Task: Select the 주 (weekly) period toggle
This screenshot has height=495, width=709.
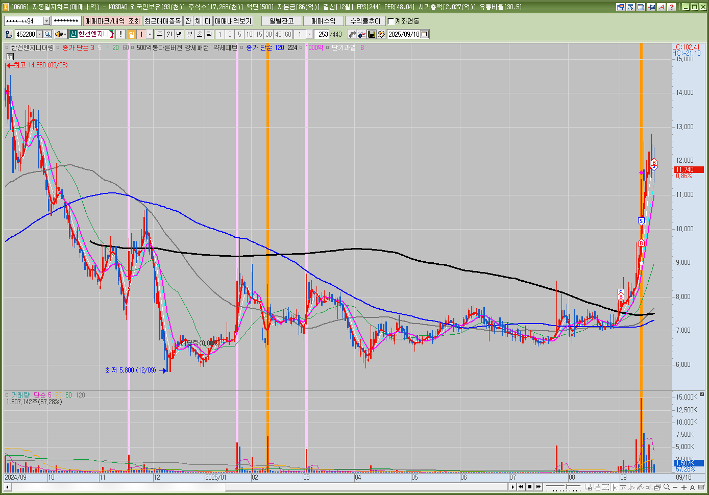Action: 160,34
